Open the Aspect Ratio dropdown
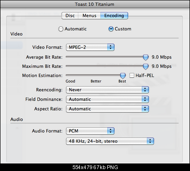 tap(107, 109)
